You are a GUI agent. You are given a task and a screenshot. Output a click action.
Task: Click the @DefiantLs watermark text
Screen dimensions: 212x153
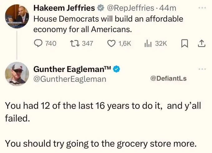coord(168,79)
